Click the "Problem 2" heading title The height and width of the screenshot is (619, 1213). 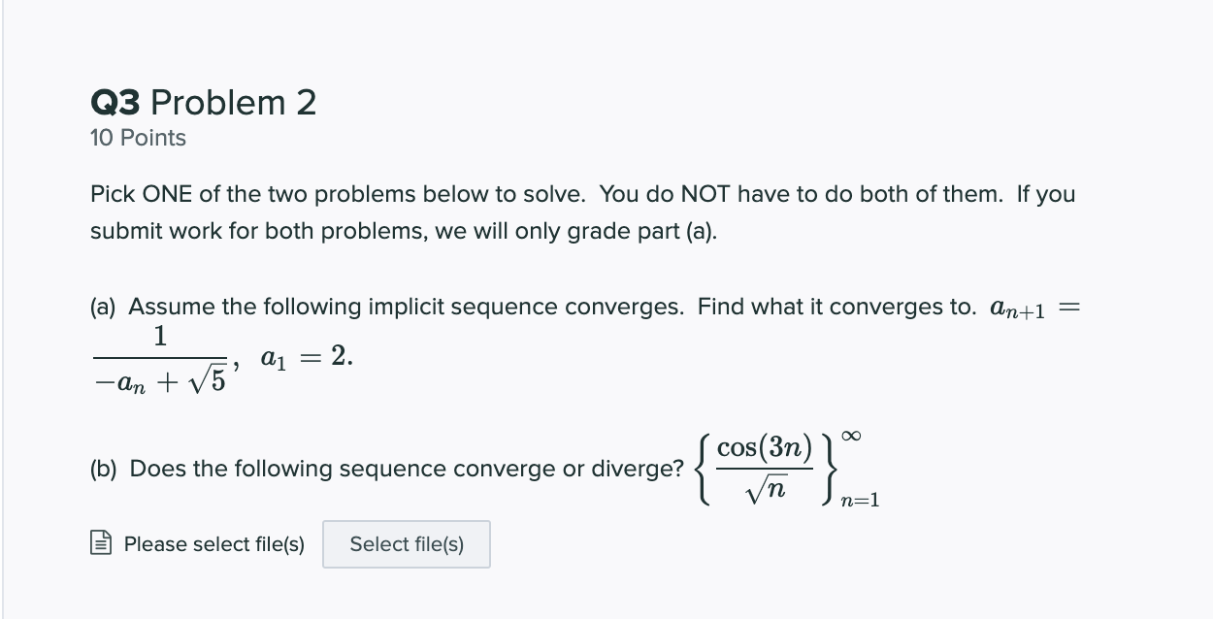pos(234,102)
